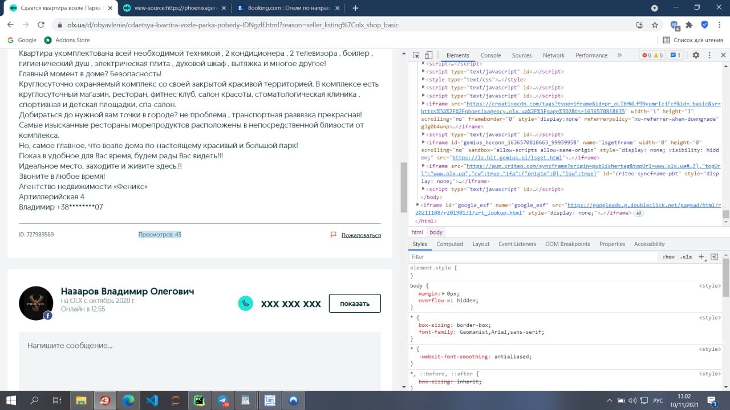Expand the creativecdn iframe node
This screenshot has width=730, height=410.
pyautogui.click(x=423, y=104)
